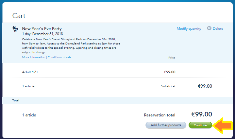Viewport: 235px width, 139px height.
Task: Proceed with the green Continue button
Action: (x=200, y=125)
